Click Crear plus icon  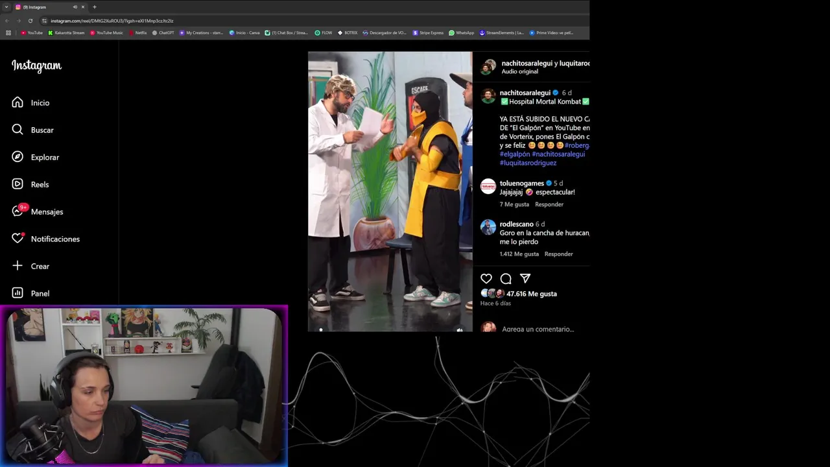18,266
